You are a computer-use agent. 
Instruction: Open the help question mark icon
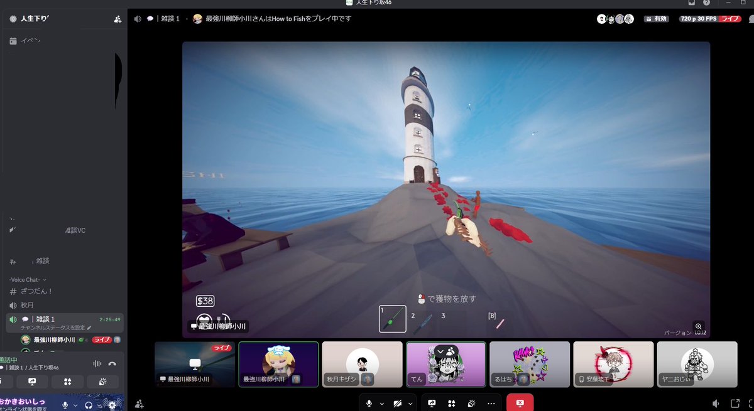tap(706, 3)
